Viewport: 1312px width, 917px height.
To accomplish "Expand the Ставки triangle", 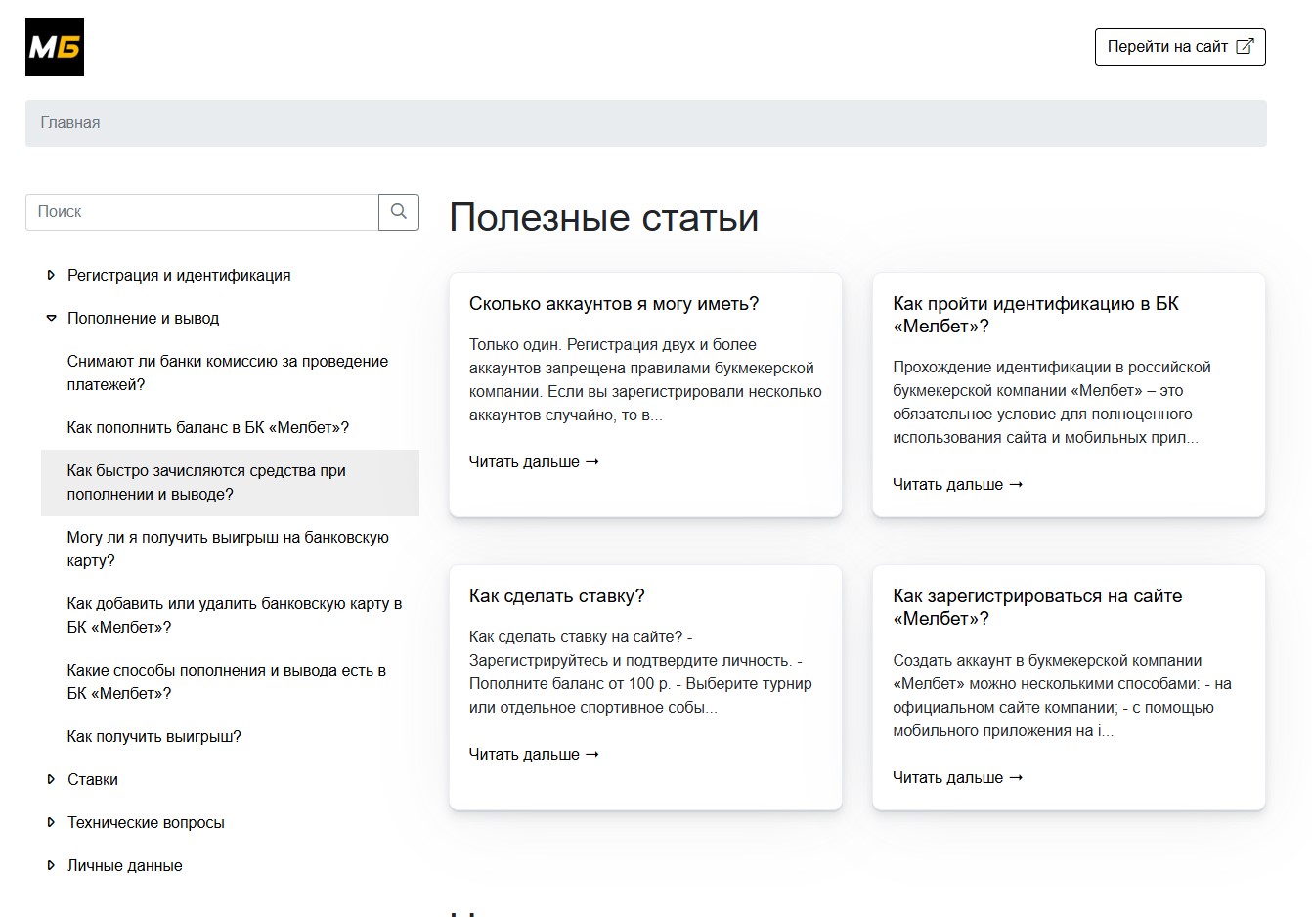I will 51,780.
